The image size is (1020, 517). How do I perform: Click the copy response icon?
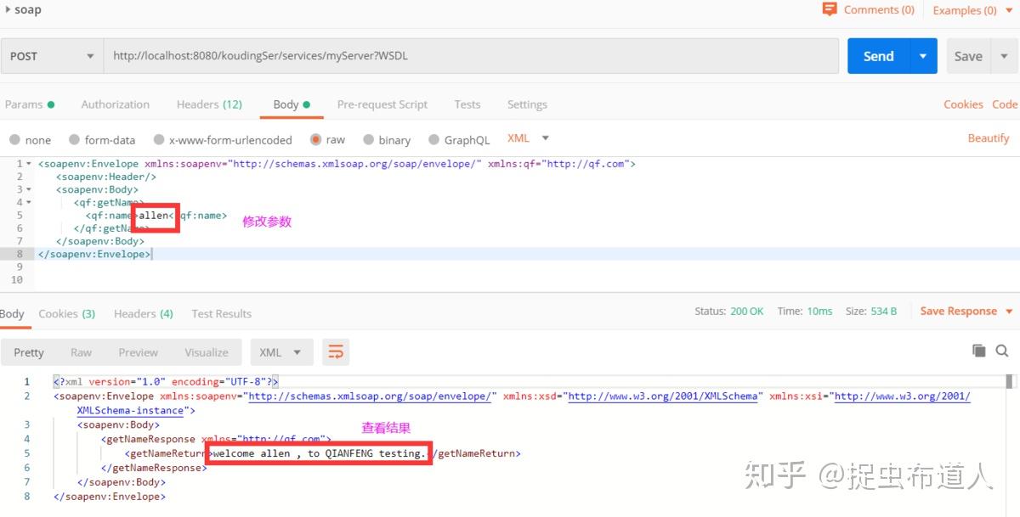pos(978,350)
